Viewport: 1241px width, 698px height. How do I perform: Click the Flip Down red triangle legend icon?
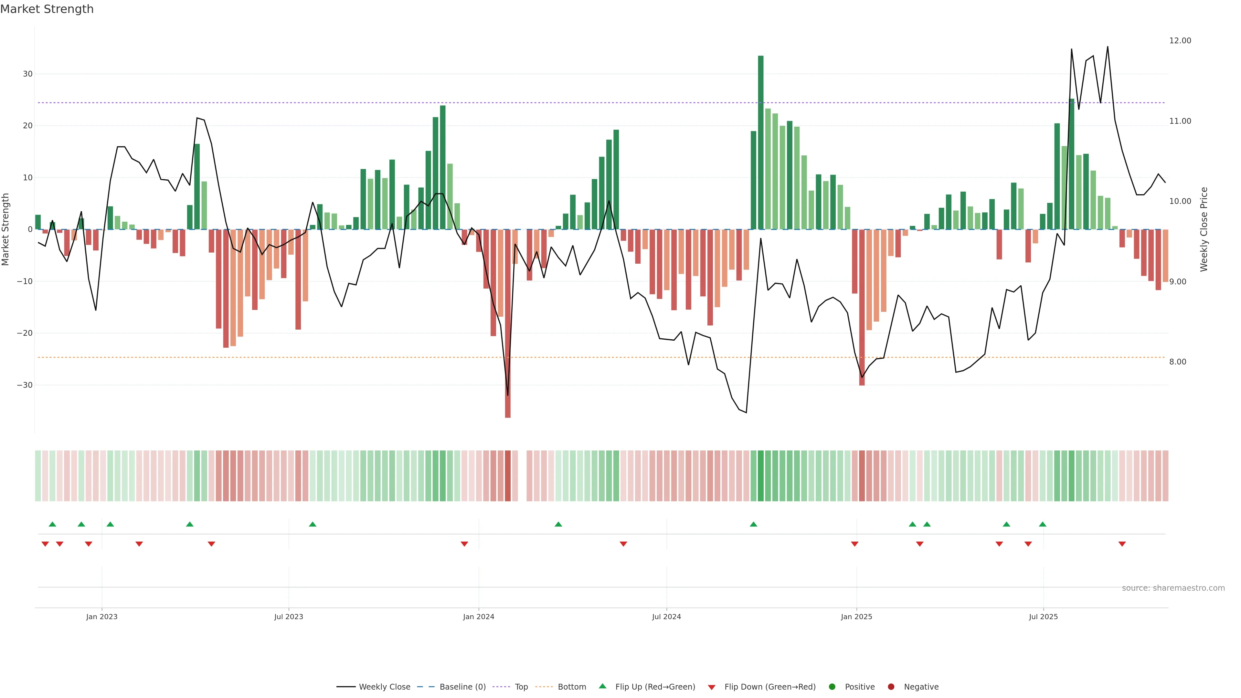coord(712,687)
